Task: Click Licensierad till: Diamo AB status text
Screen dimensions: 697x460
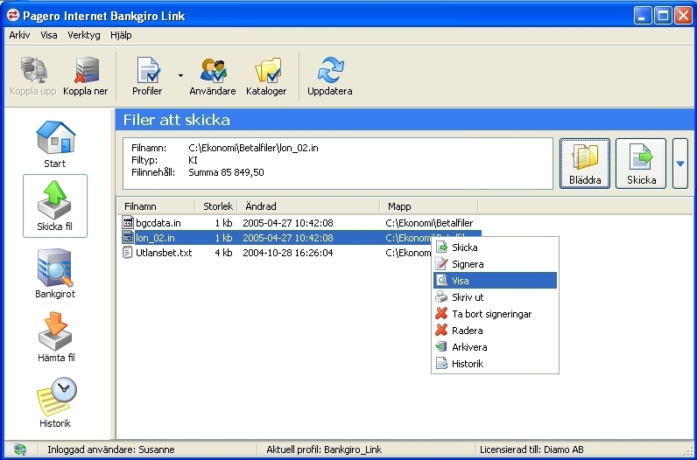Action: coord(532,450)
